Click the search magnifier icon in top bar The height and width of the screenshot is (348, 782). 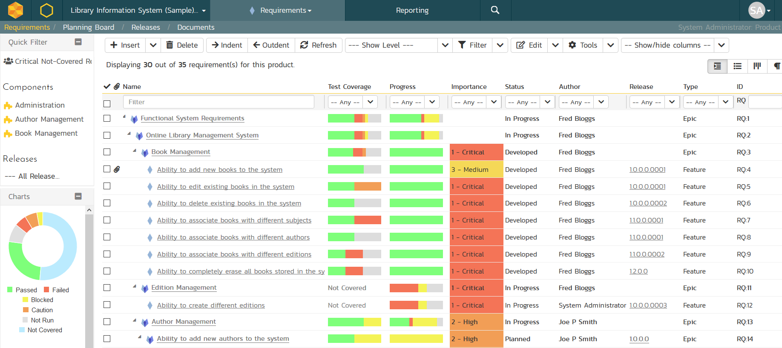[x=495, y=10]
